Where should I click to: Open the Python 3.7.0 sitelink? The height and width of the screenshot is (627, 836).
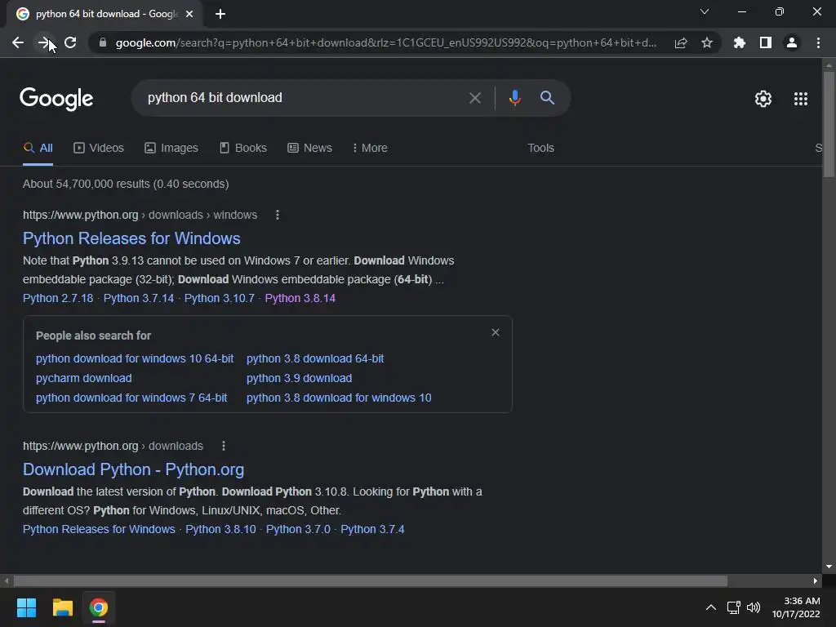[298, 529]
